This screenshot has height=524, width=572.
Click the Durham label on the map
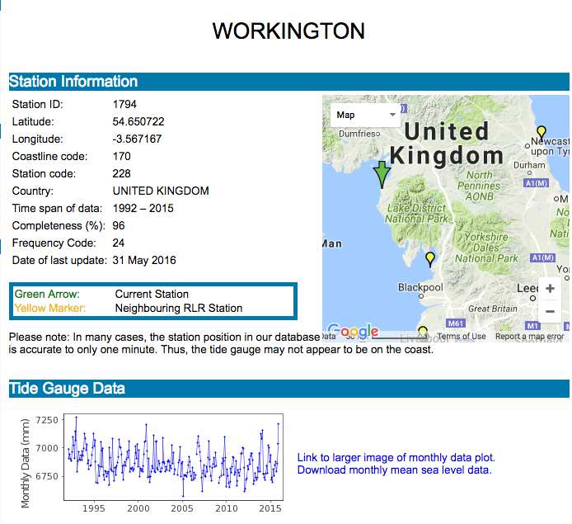(529, 165)
